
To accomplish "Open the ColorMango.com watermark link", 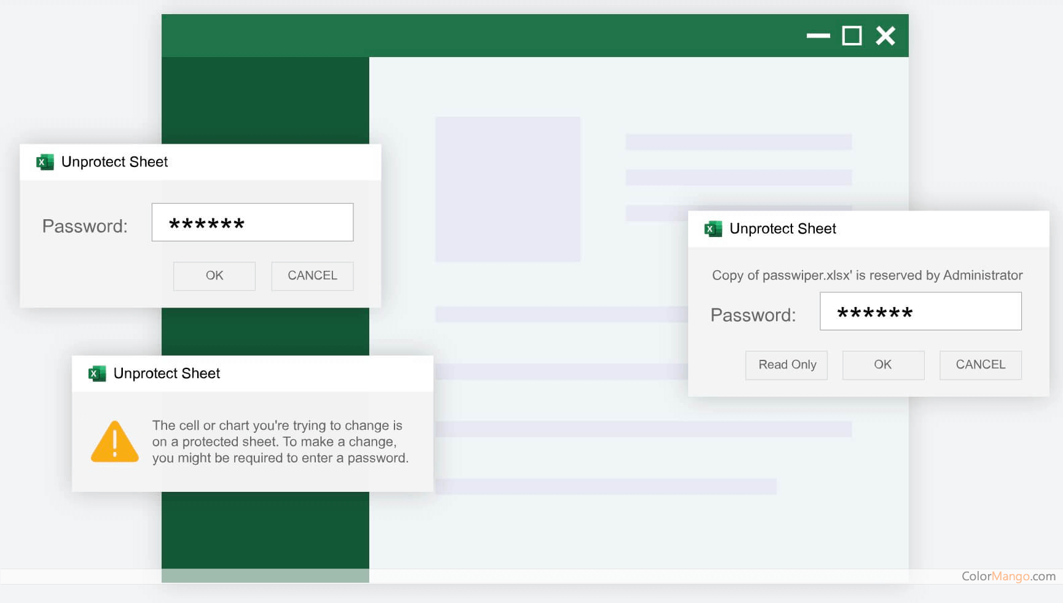I will (x=1008, y=576).
